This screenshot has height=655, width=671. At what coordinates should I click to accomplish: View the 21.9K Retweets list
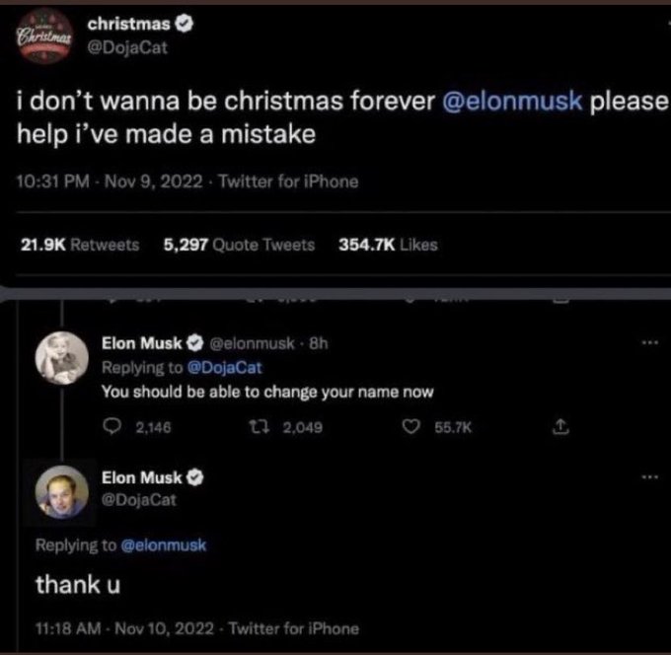click(80, 245)
